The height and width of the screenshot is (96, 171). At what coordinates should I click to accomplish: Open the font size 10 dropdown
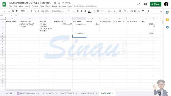71,11
